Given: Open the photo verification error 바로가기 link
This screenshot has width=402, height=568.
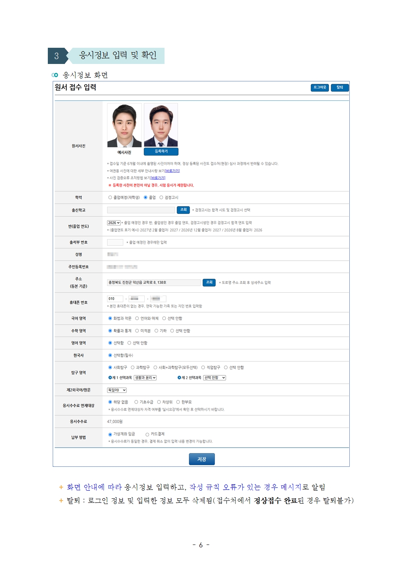Looking at the screenshot, I should click(x=158, y=178).
